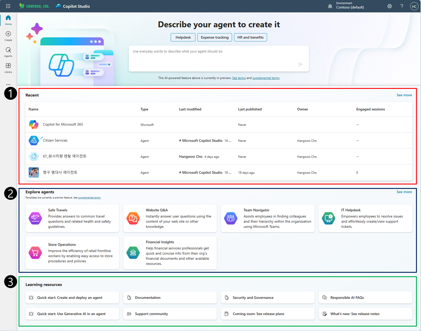Open Create in the left sidebar

pos(8,36)
